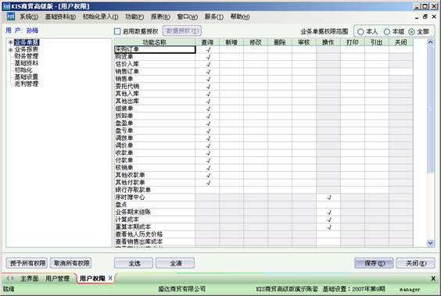Restore the inner MDI window
The image size is (441, 296).
point(425,17)
